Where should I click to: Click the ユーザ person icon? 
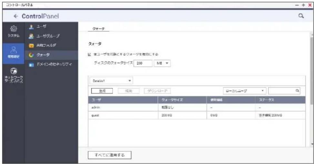(31, 27)
